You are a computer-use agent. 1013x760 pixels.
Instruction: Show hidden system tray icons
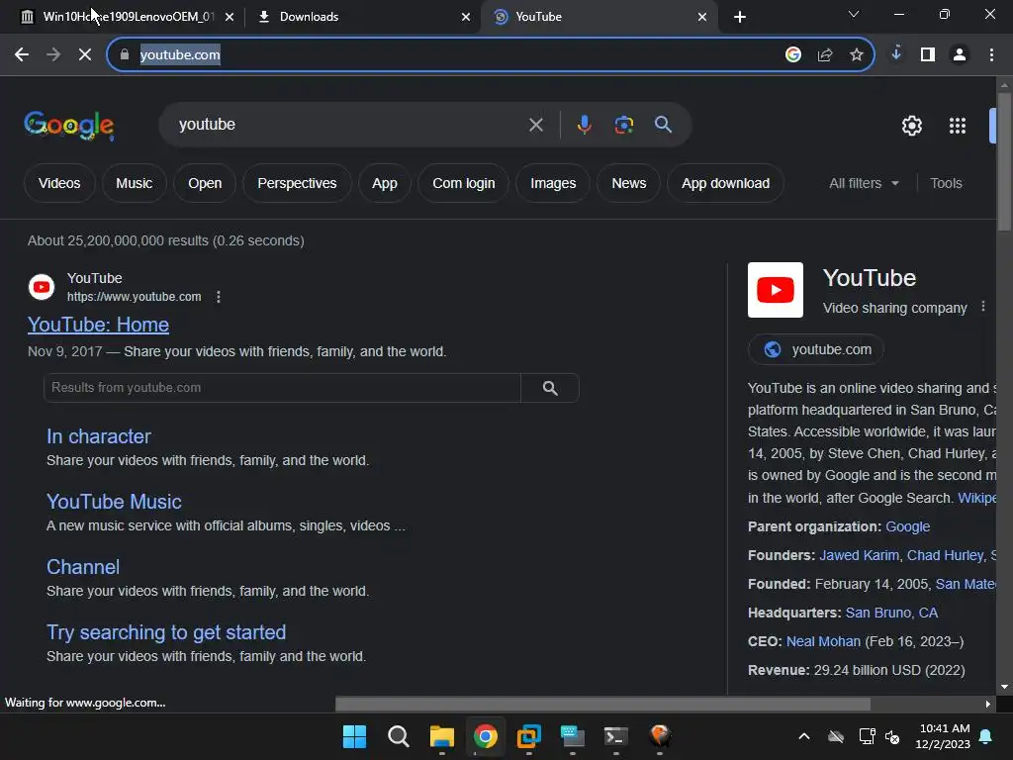tap(804, 736)
